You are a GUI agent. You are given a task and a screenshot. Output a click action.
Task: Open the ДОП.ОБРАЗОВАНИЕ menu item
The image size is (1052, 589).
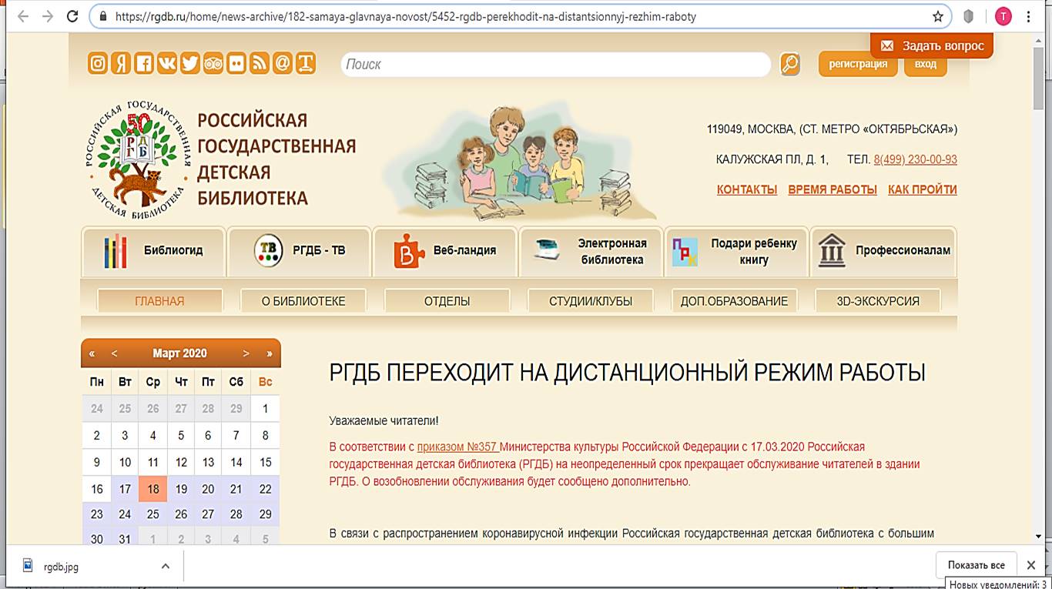(734, 301)
